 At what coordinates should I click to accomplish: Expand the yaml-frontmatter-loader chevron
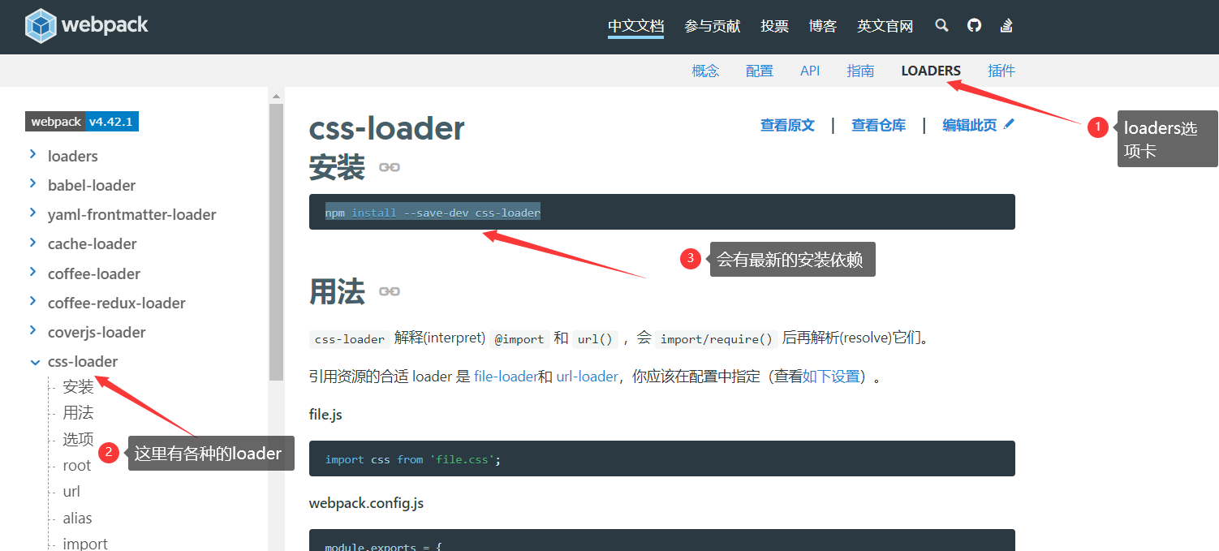pos(33,213)
